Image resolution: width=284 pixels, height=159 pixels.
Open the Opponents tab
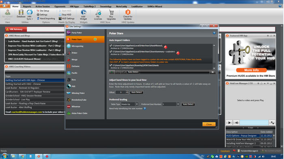click(60, 6)
